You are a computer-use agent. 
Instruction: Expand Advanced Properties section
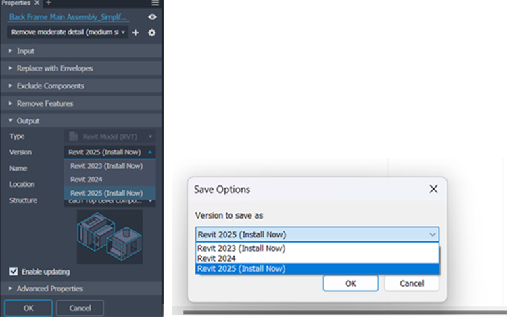point(81,289)
